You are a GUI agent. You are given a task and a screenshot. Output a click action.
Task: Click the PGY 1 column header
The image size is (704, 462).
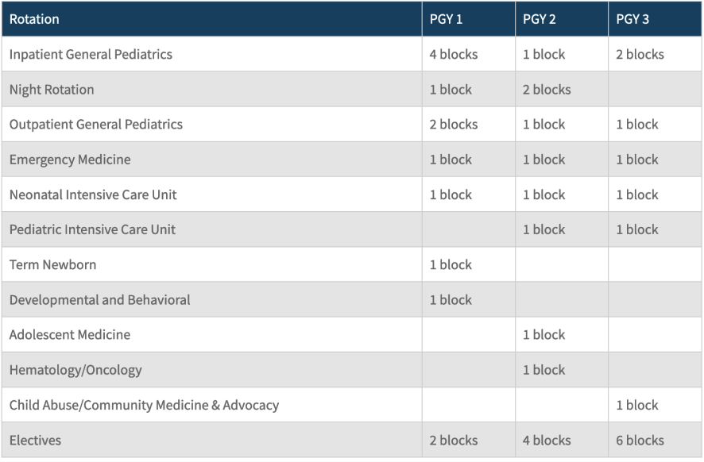click(446, 19)
